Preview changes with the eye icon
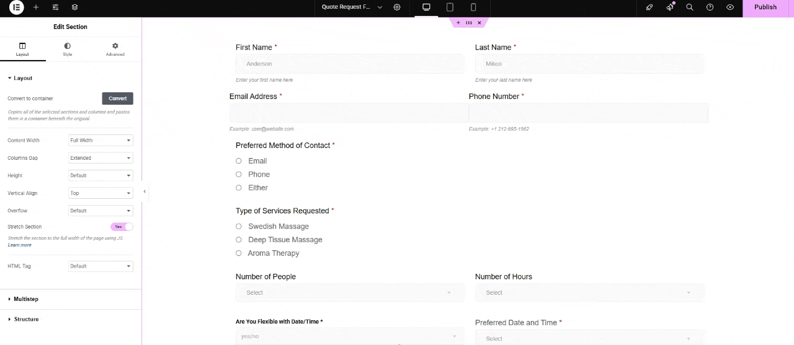 click(730, 7)
